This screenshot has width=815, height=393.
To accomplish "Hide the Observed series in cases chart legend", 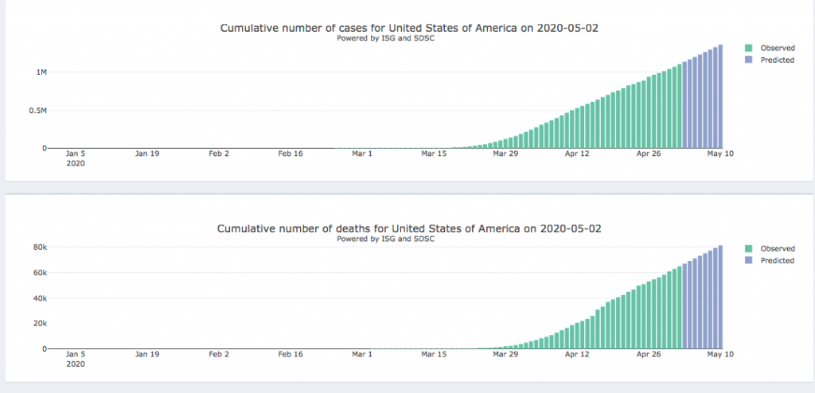I will click(x=777, y=48).
